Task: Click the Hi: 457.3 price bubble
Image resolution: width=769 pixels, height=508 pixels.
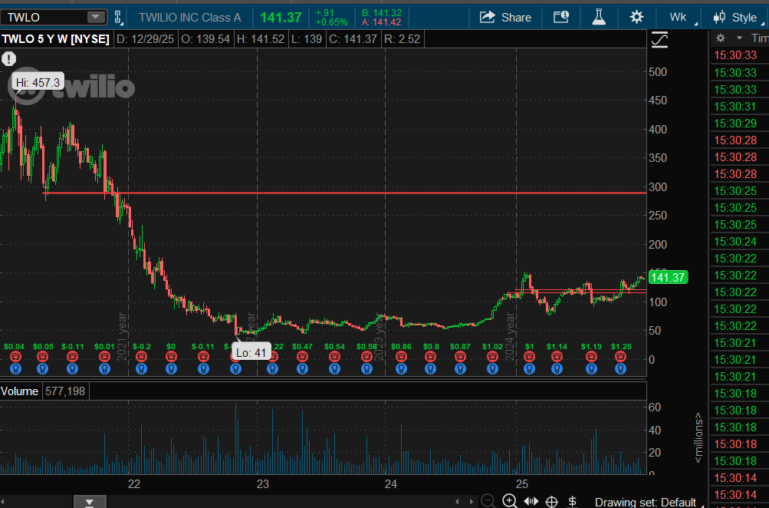Action: [x=38, y=82]
